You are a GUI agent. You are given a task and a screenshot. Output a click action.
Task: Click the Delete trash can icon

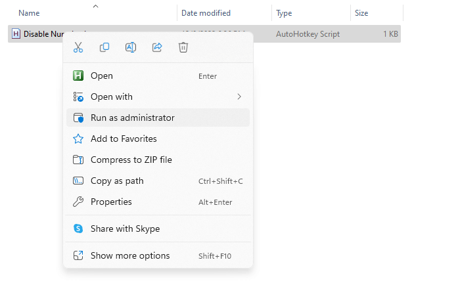[183, 47]
